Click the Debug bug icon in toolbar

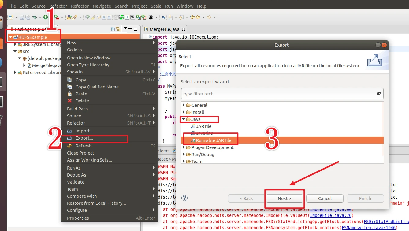35,17
